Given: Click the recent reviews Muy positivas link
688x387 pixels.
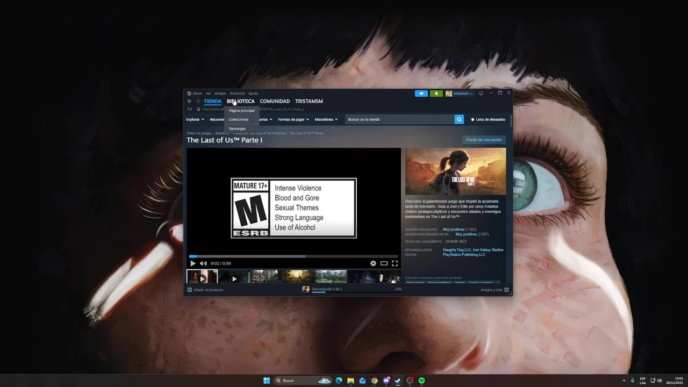Looking at the screenshot, I should tap(454, 230).
